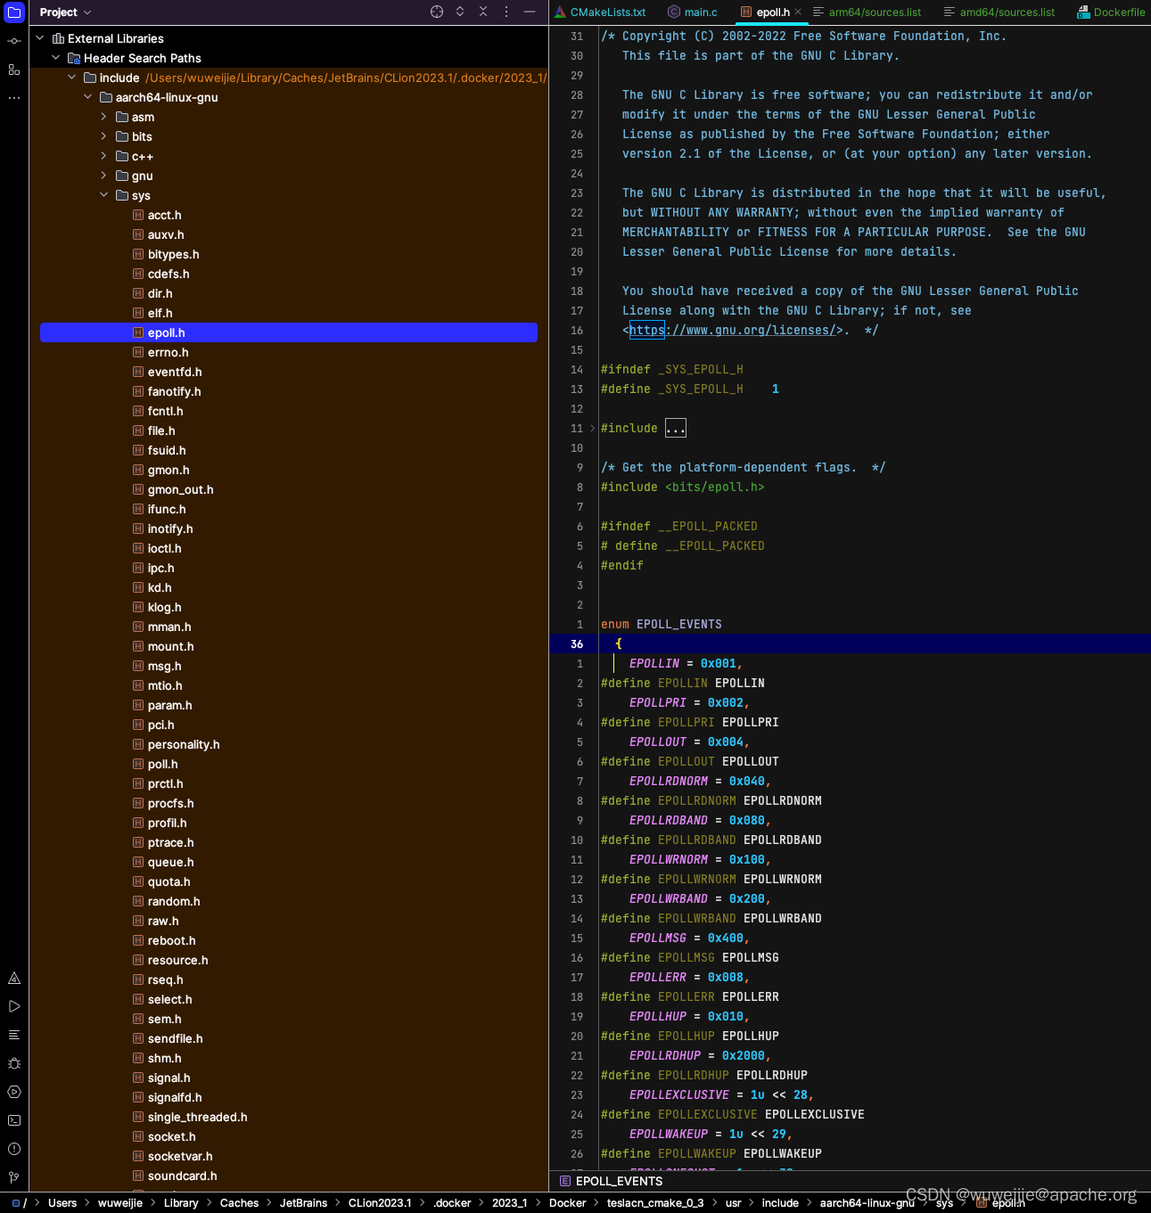Collapse the include folder chevron
1151x1213 pixels.
coord(72,78)
